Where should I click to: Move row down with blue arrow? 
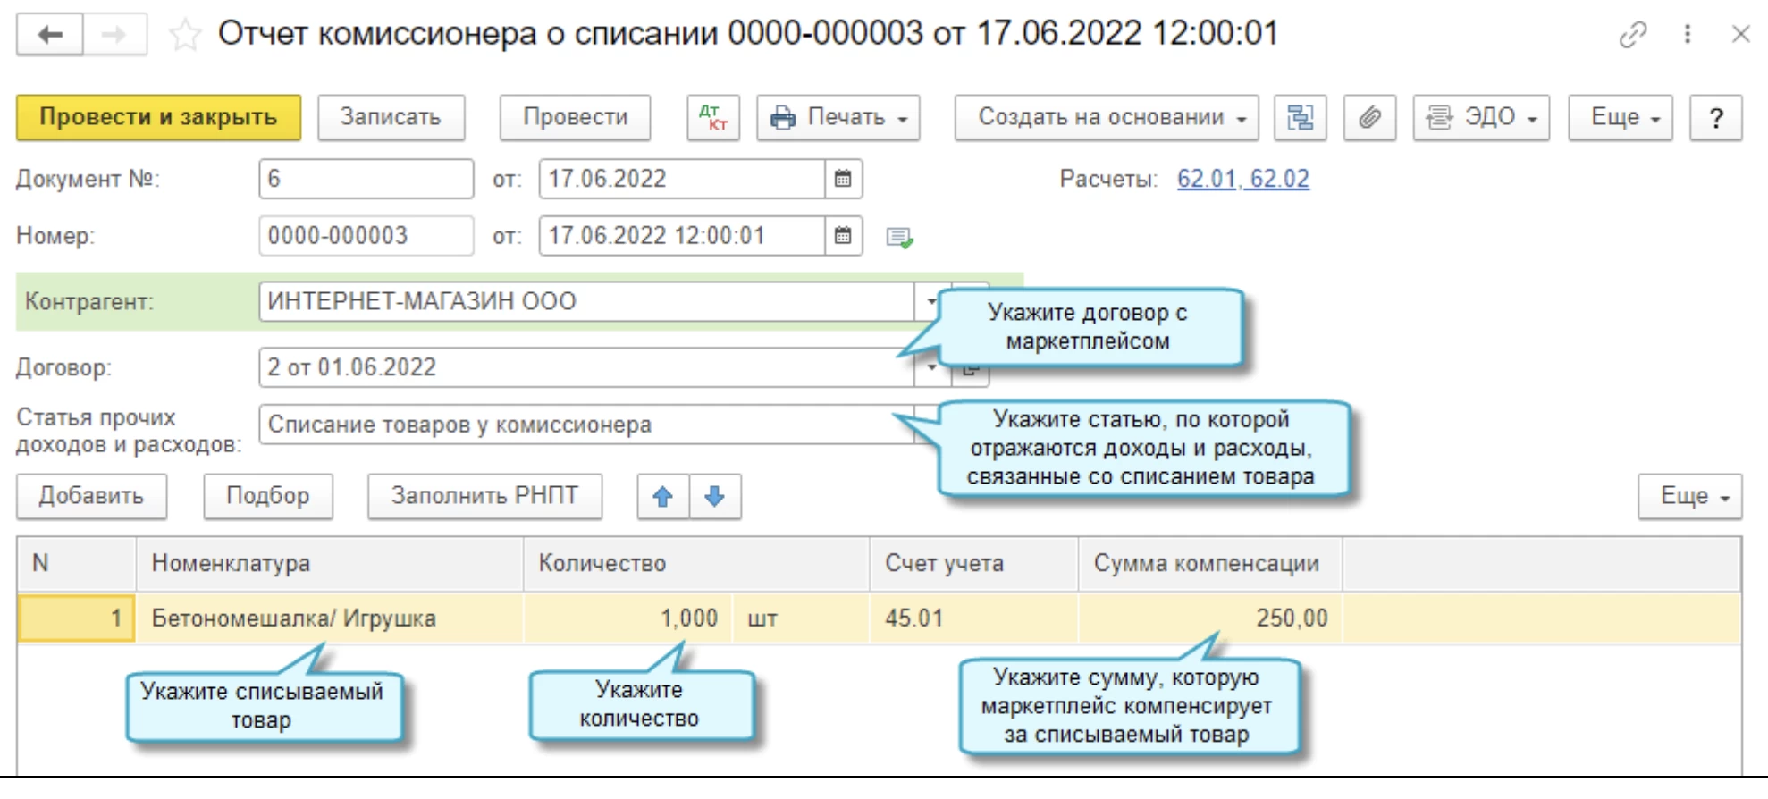(x=714, y=496)
